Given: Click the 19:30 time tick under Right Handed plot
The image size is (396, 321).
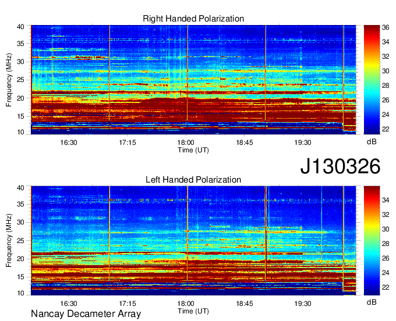Looking at the screenshot, I should click(x=303, y=142).
